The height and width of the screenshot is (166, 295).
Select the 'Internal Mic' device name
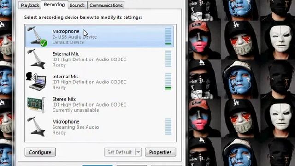[x=65, y=77]
